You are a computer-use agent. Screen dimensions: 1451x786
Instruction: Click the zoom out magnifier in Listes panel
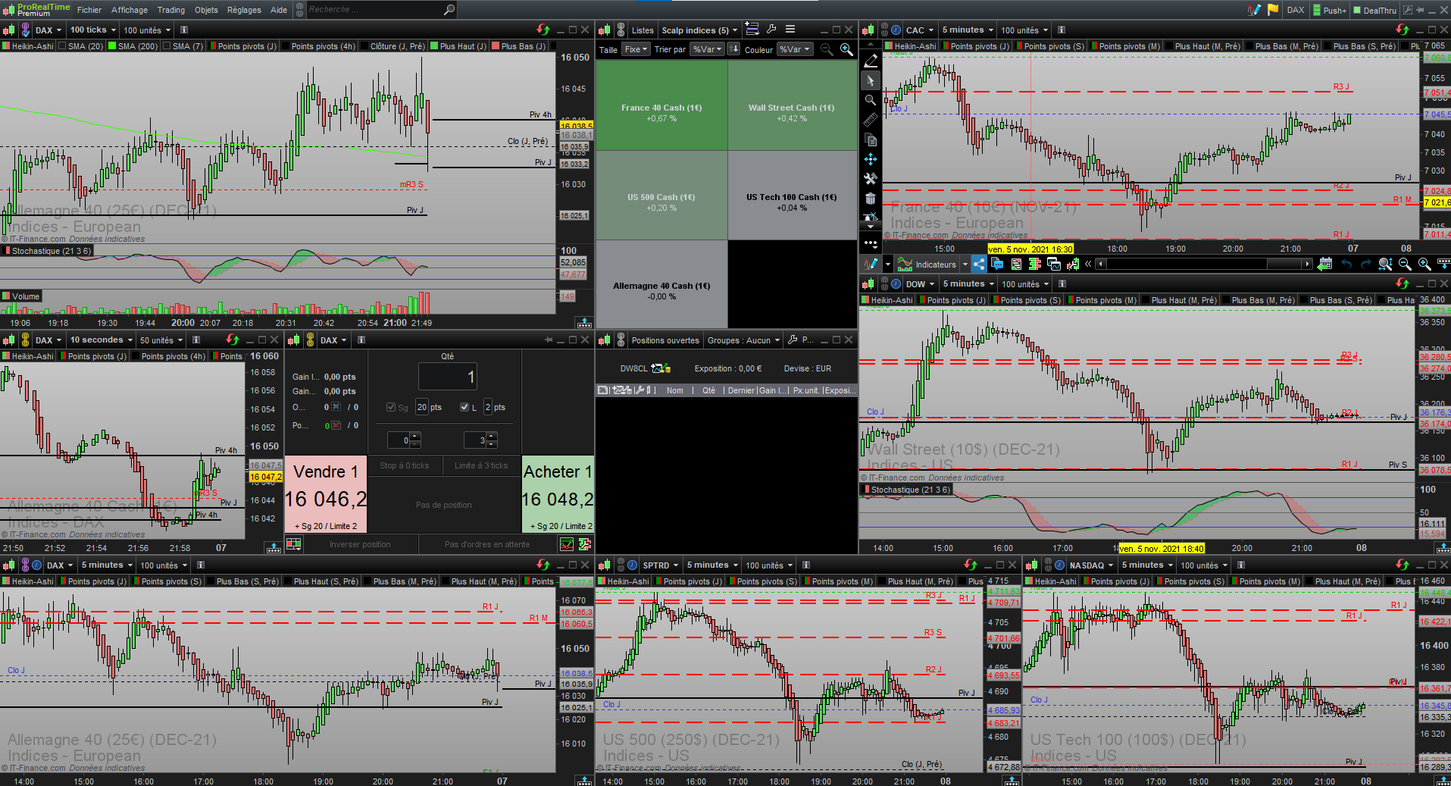pos(827,49)
